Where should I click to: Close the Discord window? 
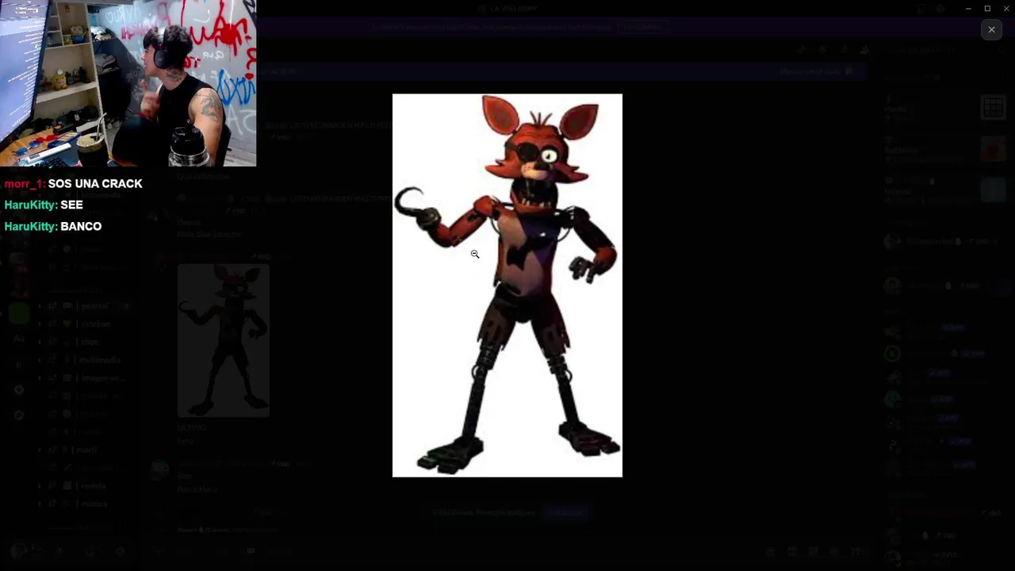[x=1006, y=9]
